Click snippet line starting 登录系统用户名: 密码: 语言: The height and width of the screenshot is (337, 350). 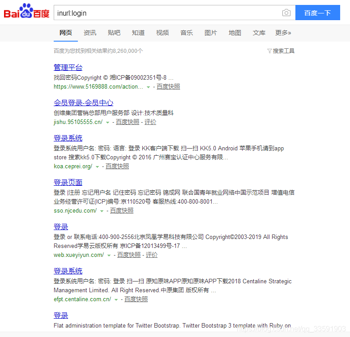[169, 149]
